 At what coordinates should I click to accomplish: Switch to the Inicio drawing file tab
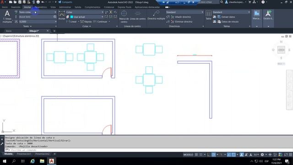[x=9, y=31]
